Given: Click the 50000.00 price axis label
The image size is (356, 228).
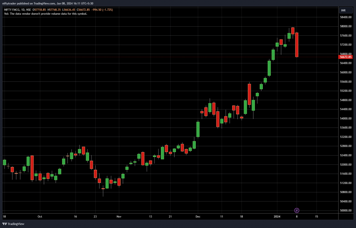Looking at the screenshot, I should pos(346,211).
